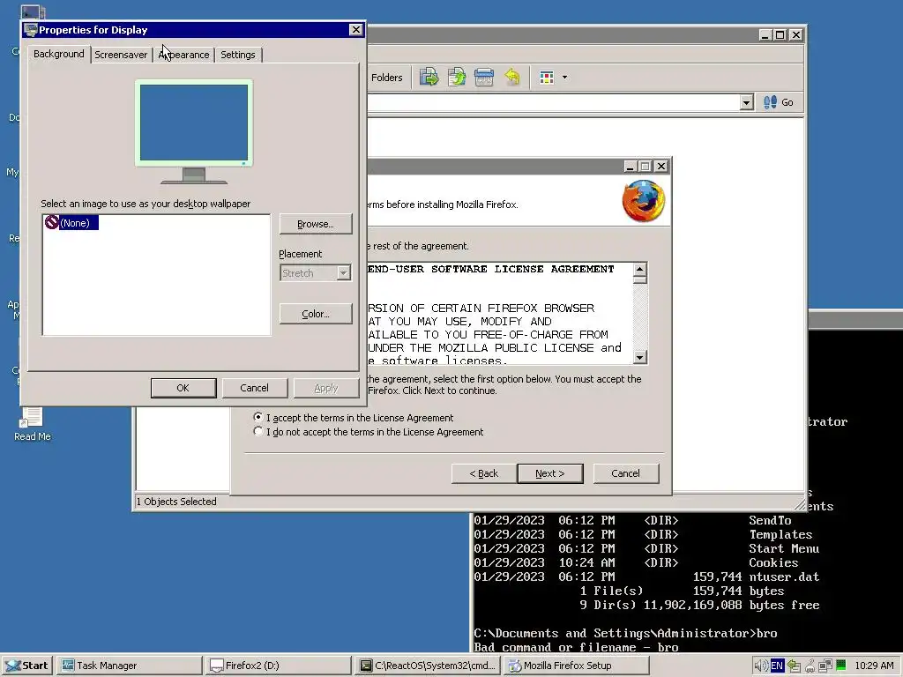The height and width of the screenshot is (677, 903).
Task: Click the safely remove hardware tray icon
Action: tap(810, 666)
